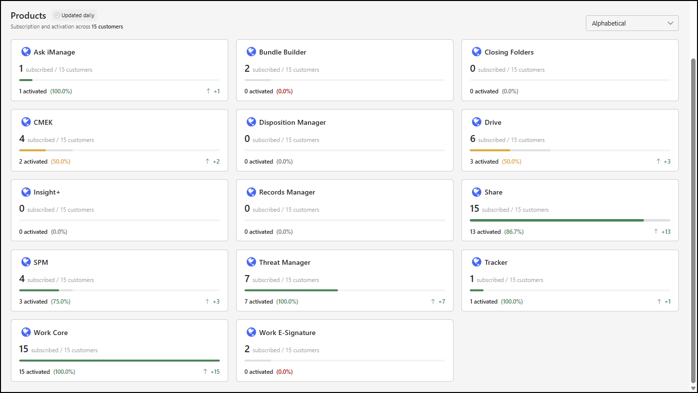The width and height of the screenshot is (698, 393).
Task: Click the Closing Folders product title
Action: click(x=509, y=52)
